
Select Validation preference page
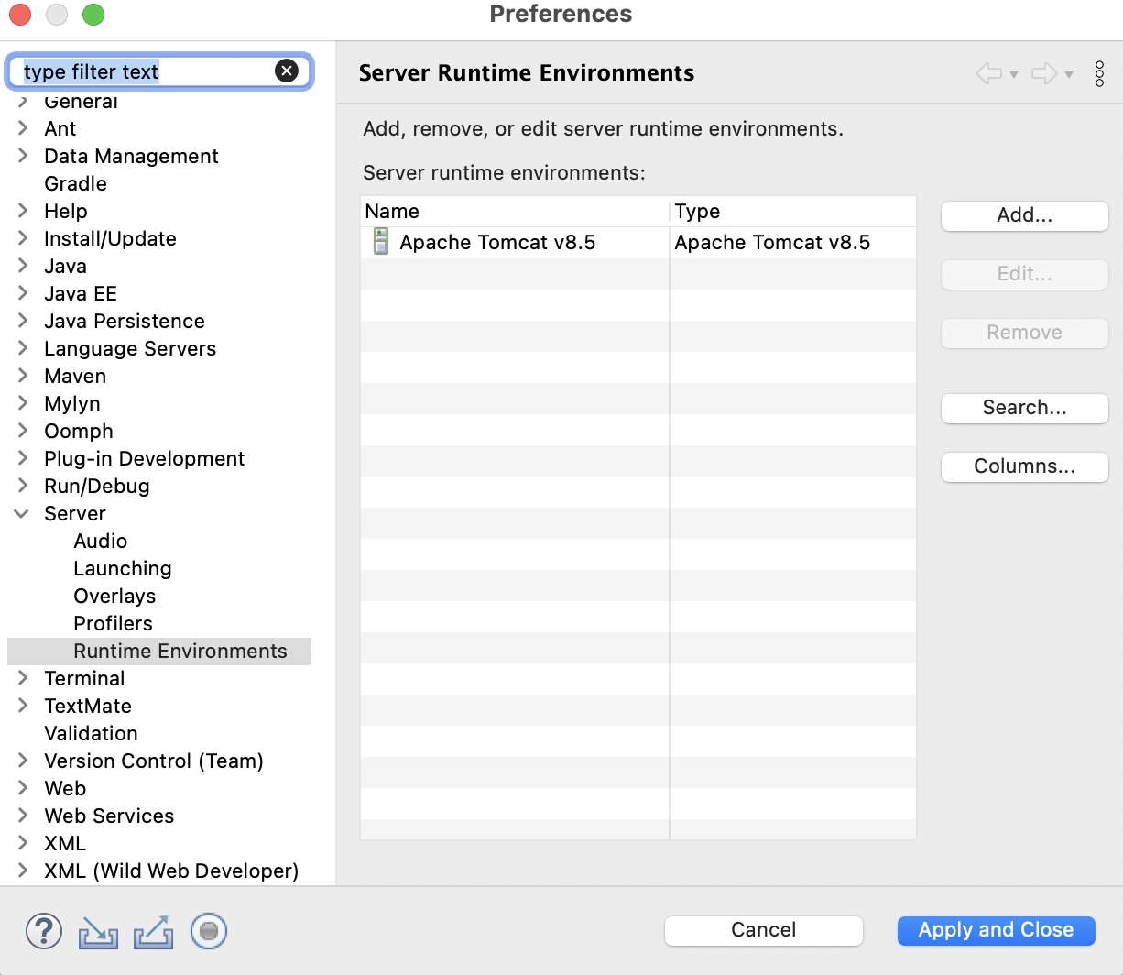click(91, 733)
